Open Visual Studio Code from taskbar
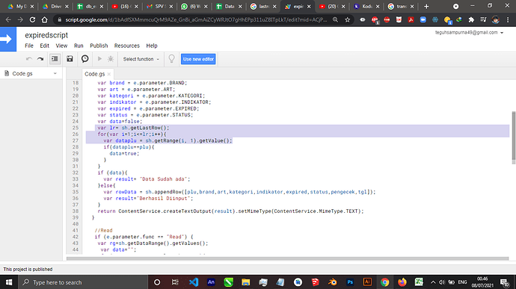 pyautogui.click(x=194, y=282)
